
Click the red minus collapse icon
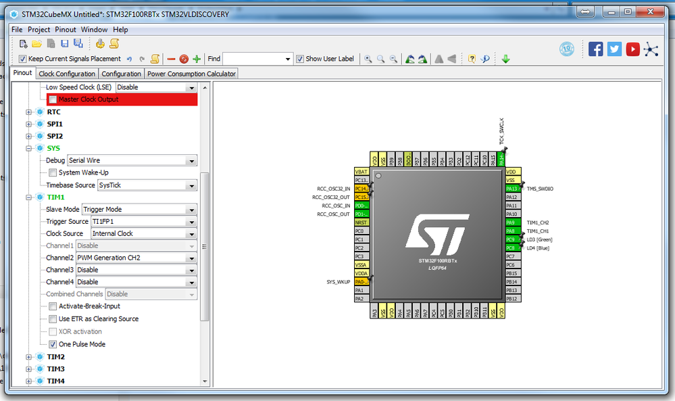171,59
